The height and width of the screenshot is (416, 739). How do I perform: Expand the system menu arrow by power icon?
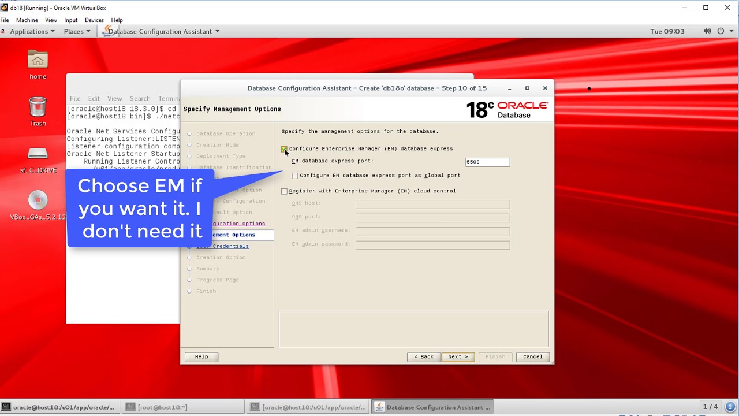pyautogui.click(x=731, y=31)
